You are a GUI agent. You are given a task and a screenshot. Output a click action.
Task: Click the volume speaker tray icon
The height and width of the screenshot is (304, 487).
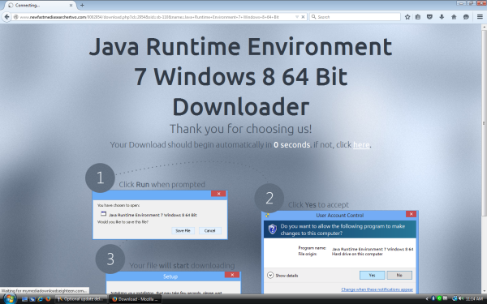tap(461, 298)
